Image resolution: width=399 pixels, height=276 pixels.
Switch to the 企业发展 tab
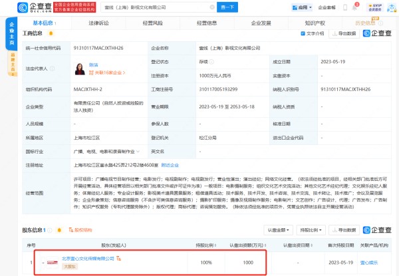[261, 23]
